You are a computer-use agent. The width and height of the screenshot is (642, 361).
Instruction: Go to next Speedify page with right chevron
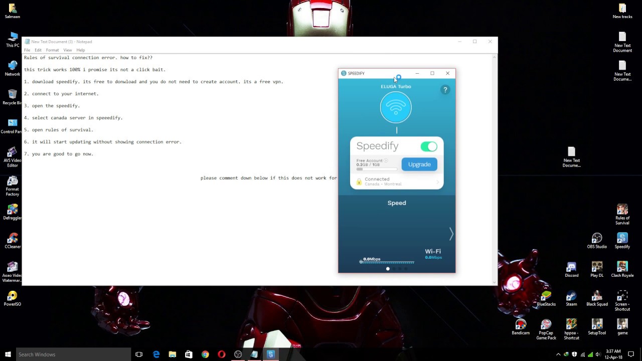(x=451, y=234)
